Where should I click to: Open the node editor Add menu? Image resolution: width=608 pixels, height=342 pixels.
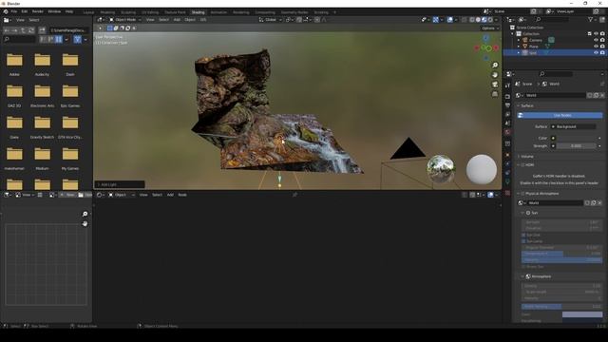(170, 195)
